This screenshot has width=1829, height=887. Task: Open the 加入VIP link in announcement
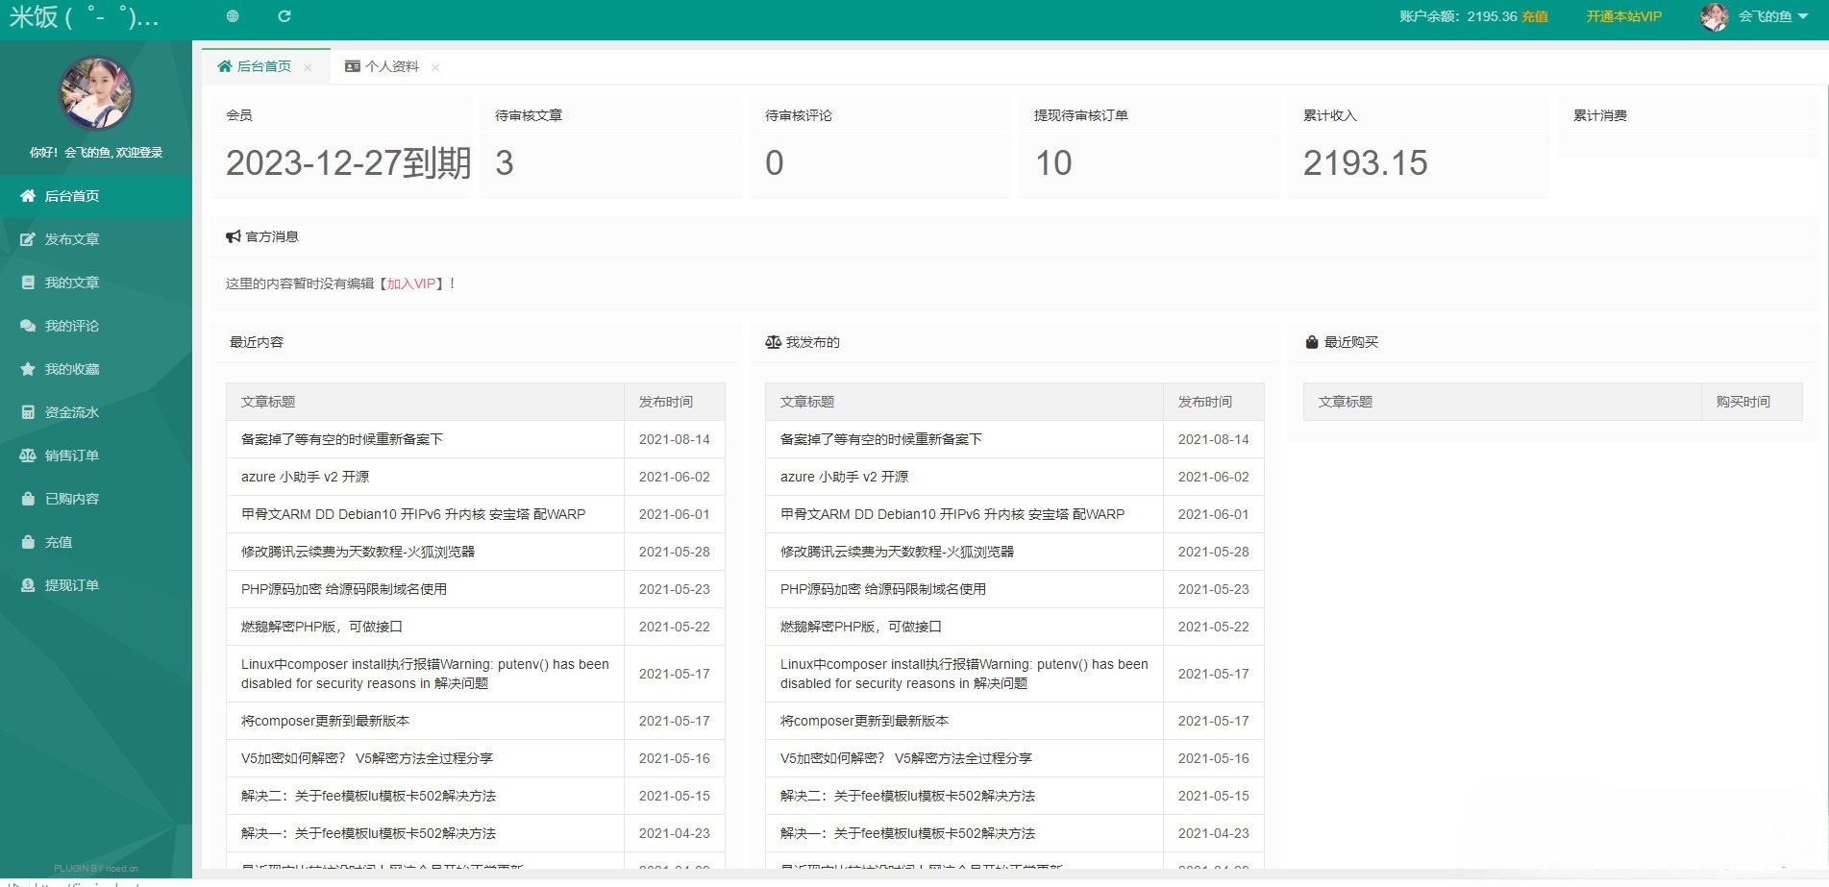pos(411,283)
